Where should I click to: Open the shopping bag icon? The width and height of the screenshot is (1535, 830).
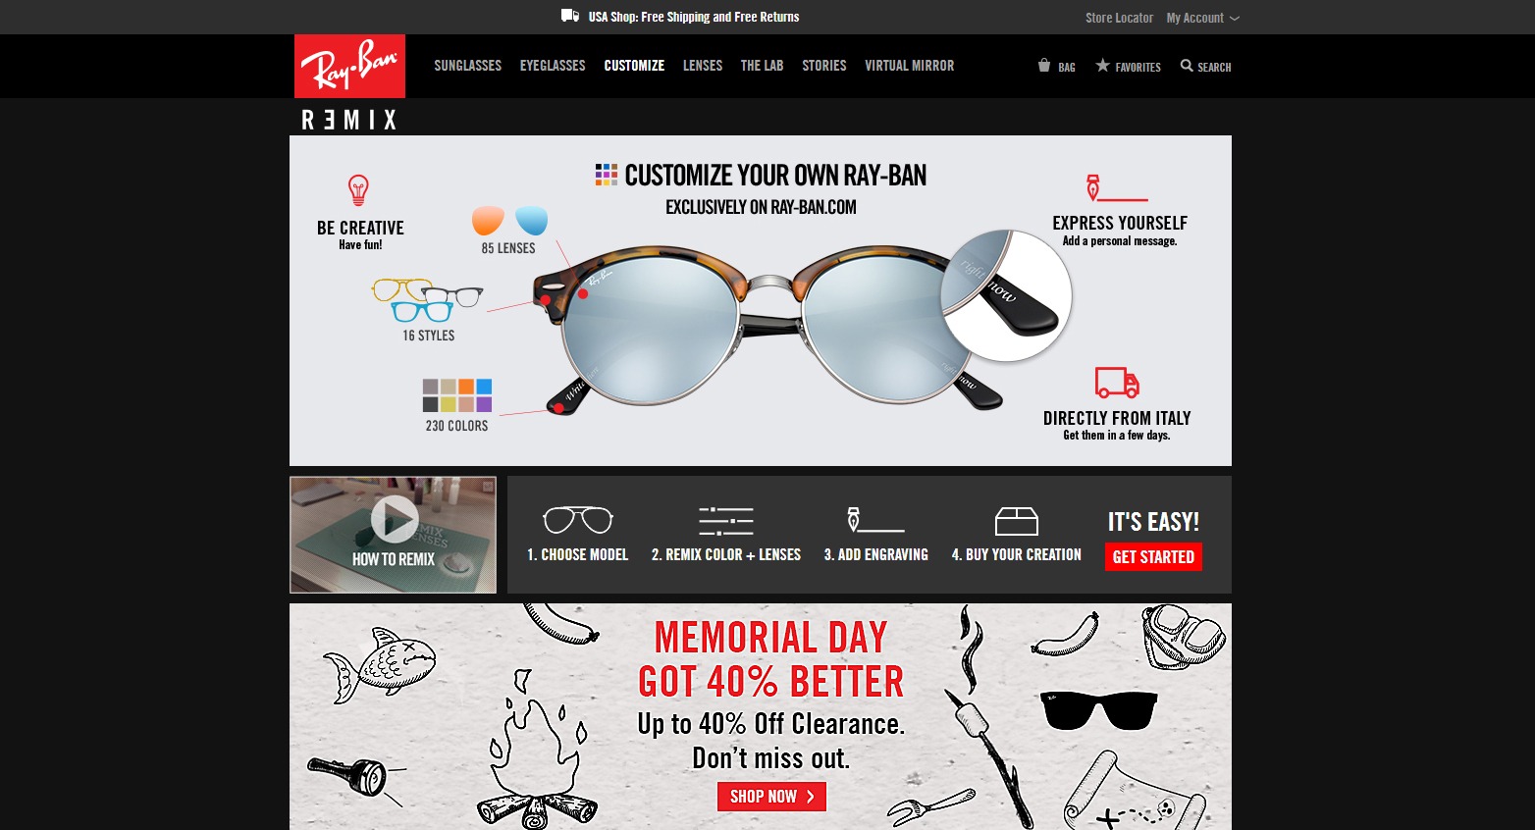(1044, 66)
